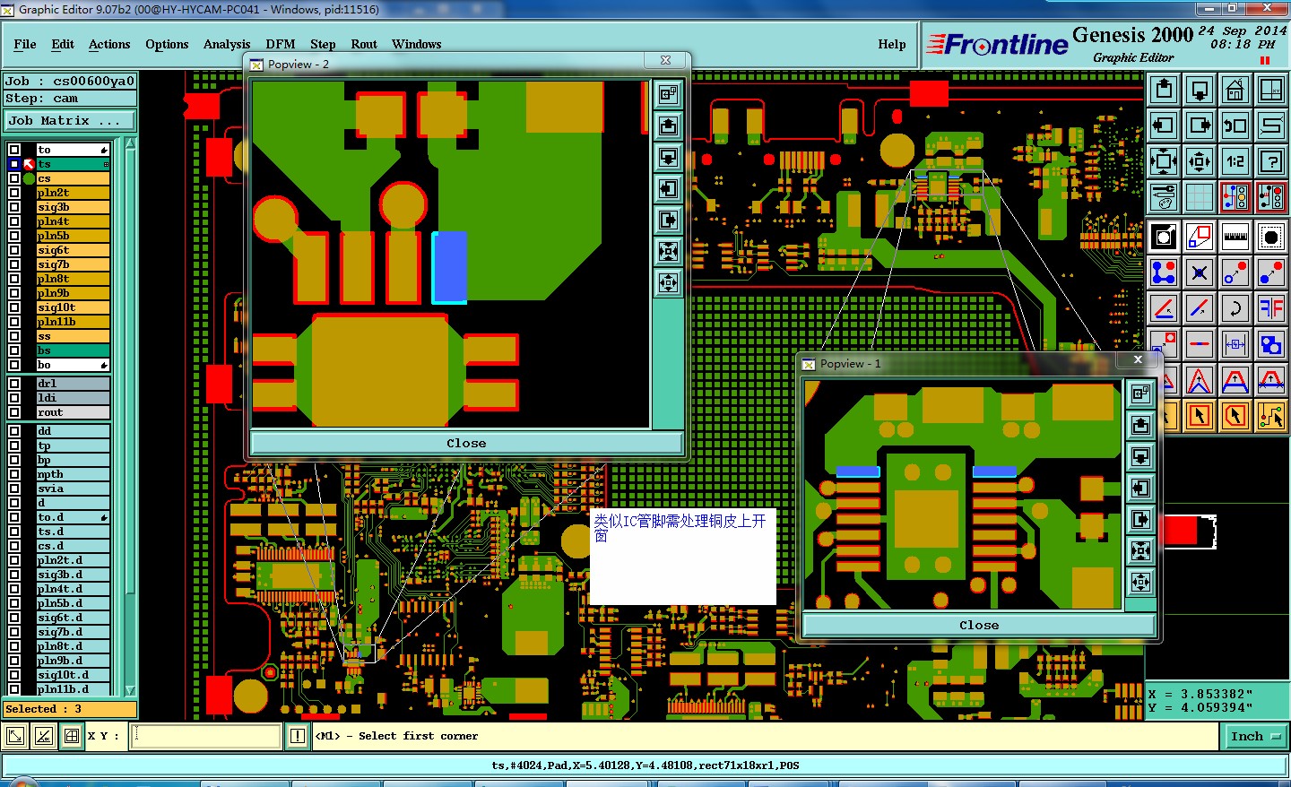The image size is (1291, 787).
Task: Click the top icon in Popview - 2 sidebar
Action: point(668,94)
